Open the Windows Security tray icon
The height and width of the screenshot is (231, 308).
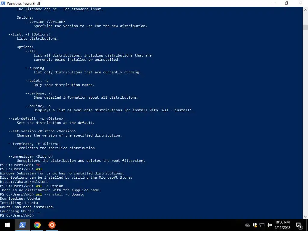coord(255,225)
